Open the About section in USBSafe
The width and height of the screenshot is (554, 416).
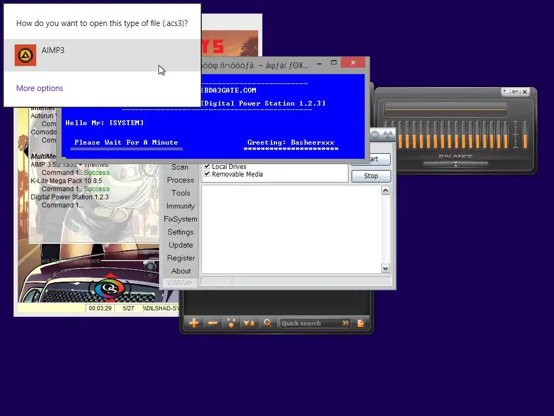point(181,271)
